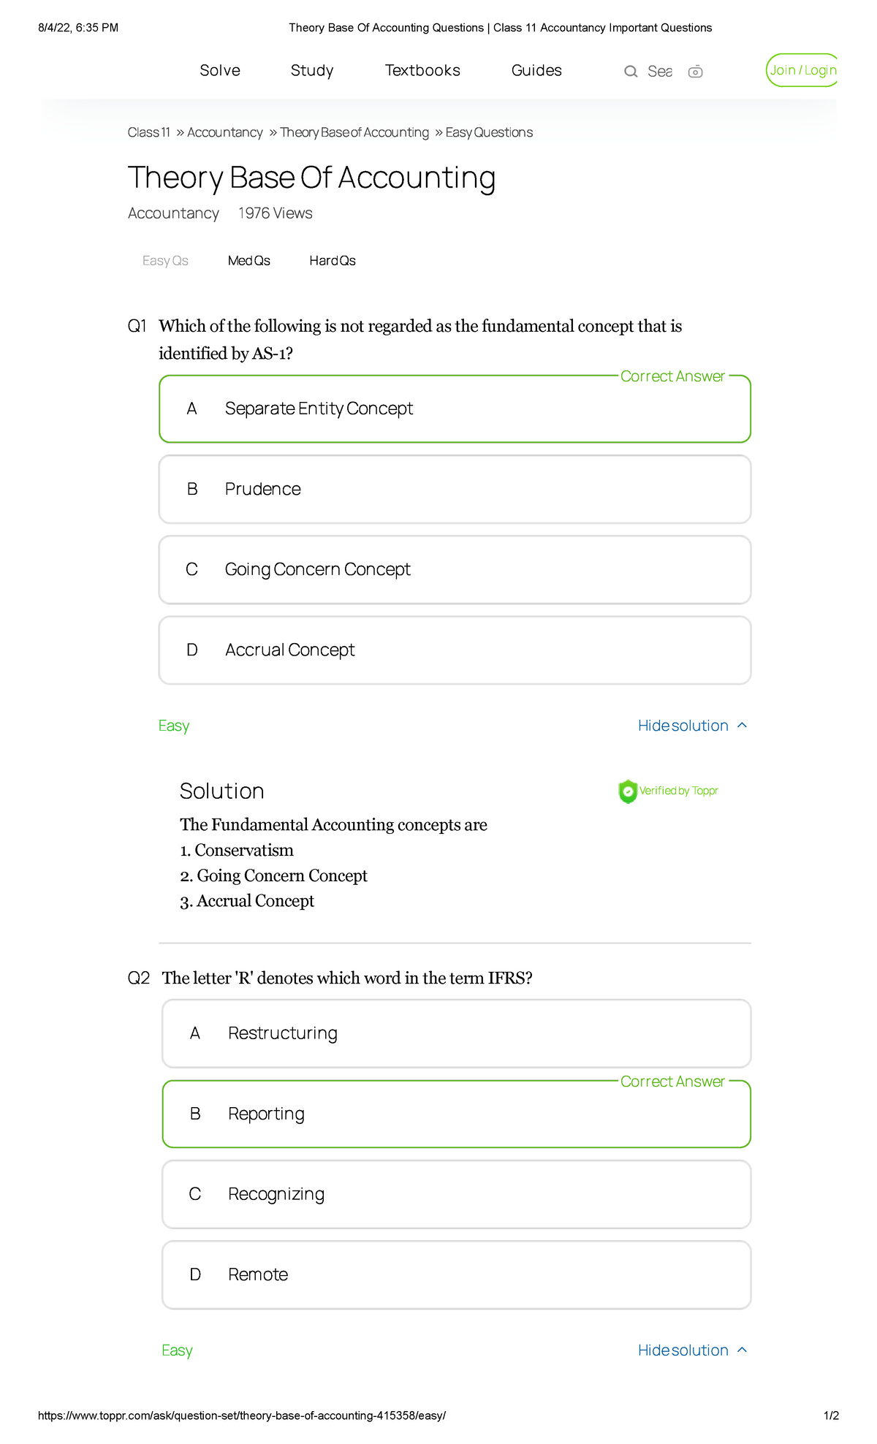Screen dimensions: 877x1444
Task: Select Q2 option A Restructuring
Action: pos(456,1033)
